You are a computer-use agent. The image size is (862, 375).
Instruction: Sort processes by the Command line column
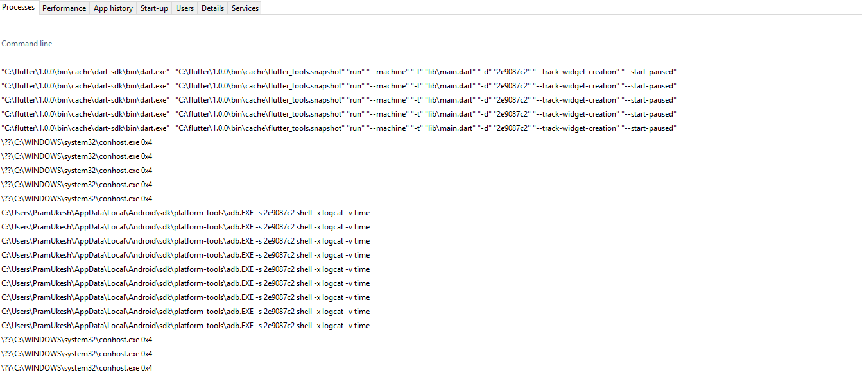pyautogui.click(x=26, y=43)
